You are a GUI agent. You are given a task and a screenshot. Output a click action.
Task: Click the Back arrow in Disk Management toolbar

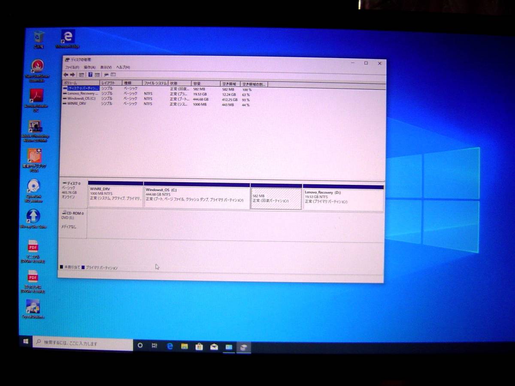[x=66, y=75]
